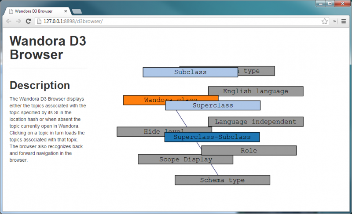The width and height of the screenshot is (352, 214).
Task: Click the Hide level node
Action: tap(140, 131)
